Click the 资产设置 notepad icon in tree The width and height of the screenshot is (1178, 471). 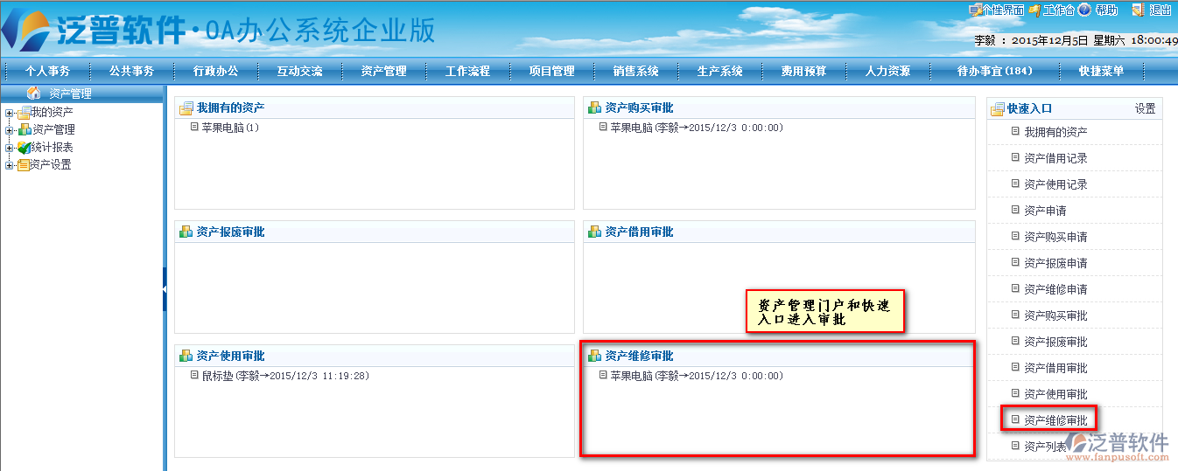[x=24, y=164]
